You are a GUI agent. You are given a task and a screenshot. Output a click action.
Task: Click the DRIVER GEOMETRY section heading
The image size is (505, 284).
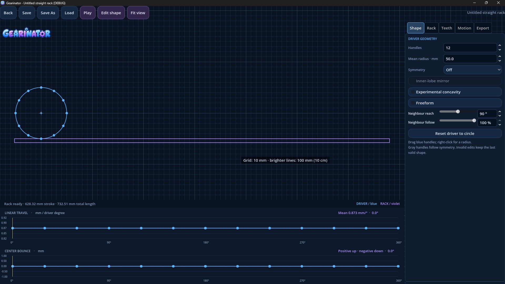(422, 39)
